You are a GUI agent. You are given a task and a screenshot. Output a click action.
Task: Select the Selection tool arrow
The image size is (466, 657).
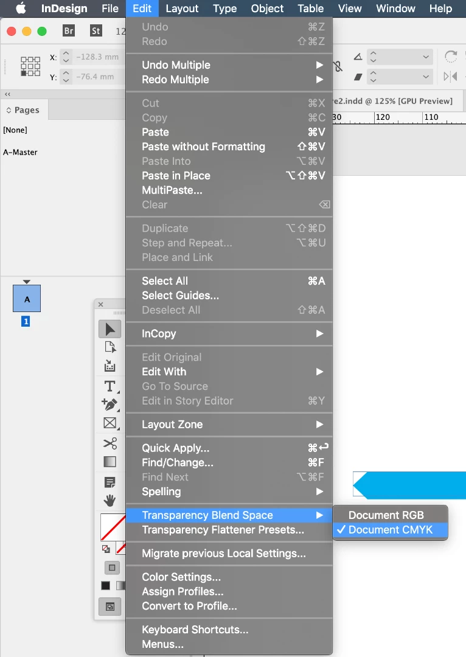pyautogui.click(x=110, y=329)
